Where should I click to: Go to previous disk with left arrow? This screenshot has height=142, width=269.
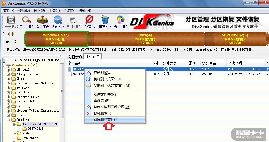coord(9,34)
